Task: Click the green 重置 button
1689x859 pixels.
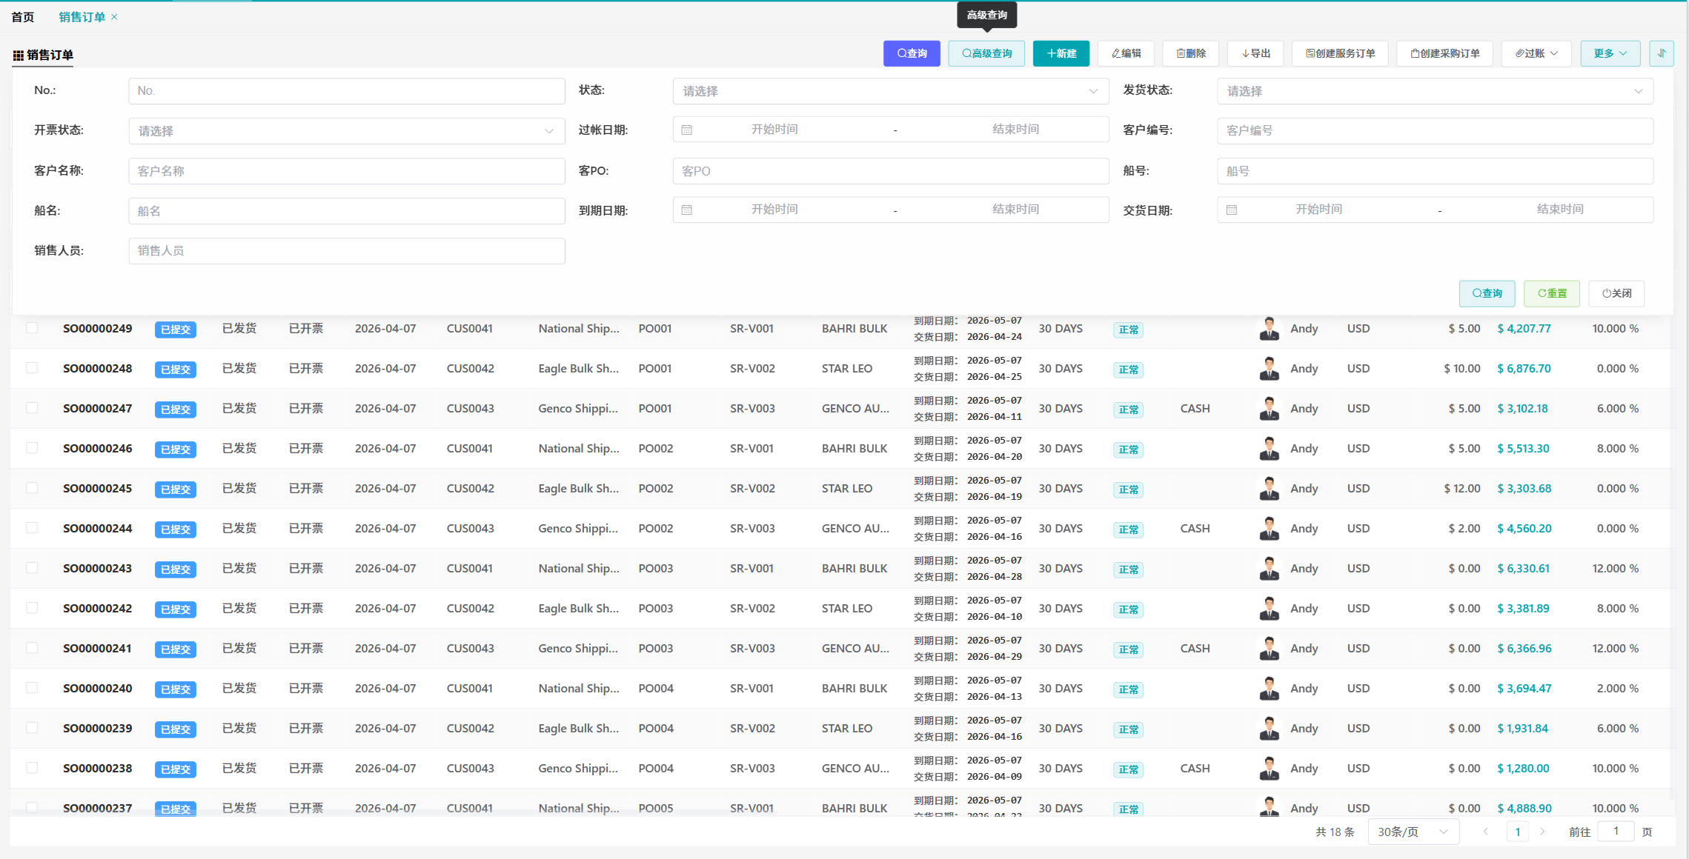Action: point(1551,293)
